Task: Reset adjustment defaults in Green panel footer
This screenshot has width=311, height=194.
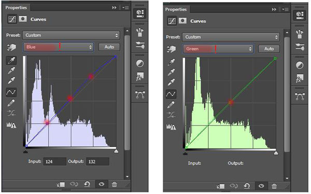Action: (247, 186)
